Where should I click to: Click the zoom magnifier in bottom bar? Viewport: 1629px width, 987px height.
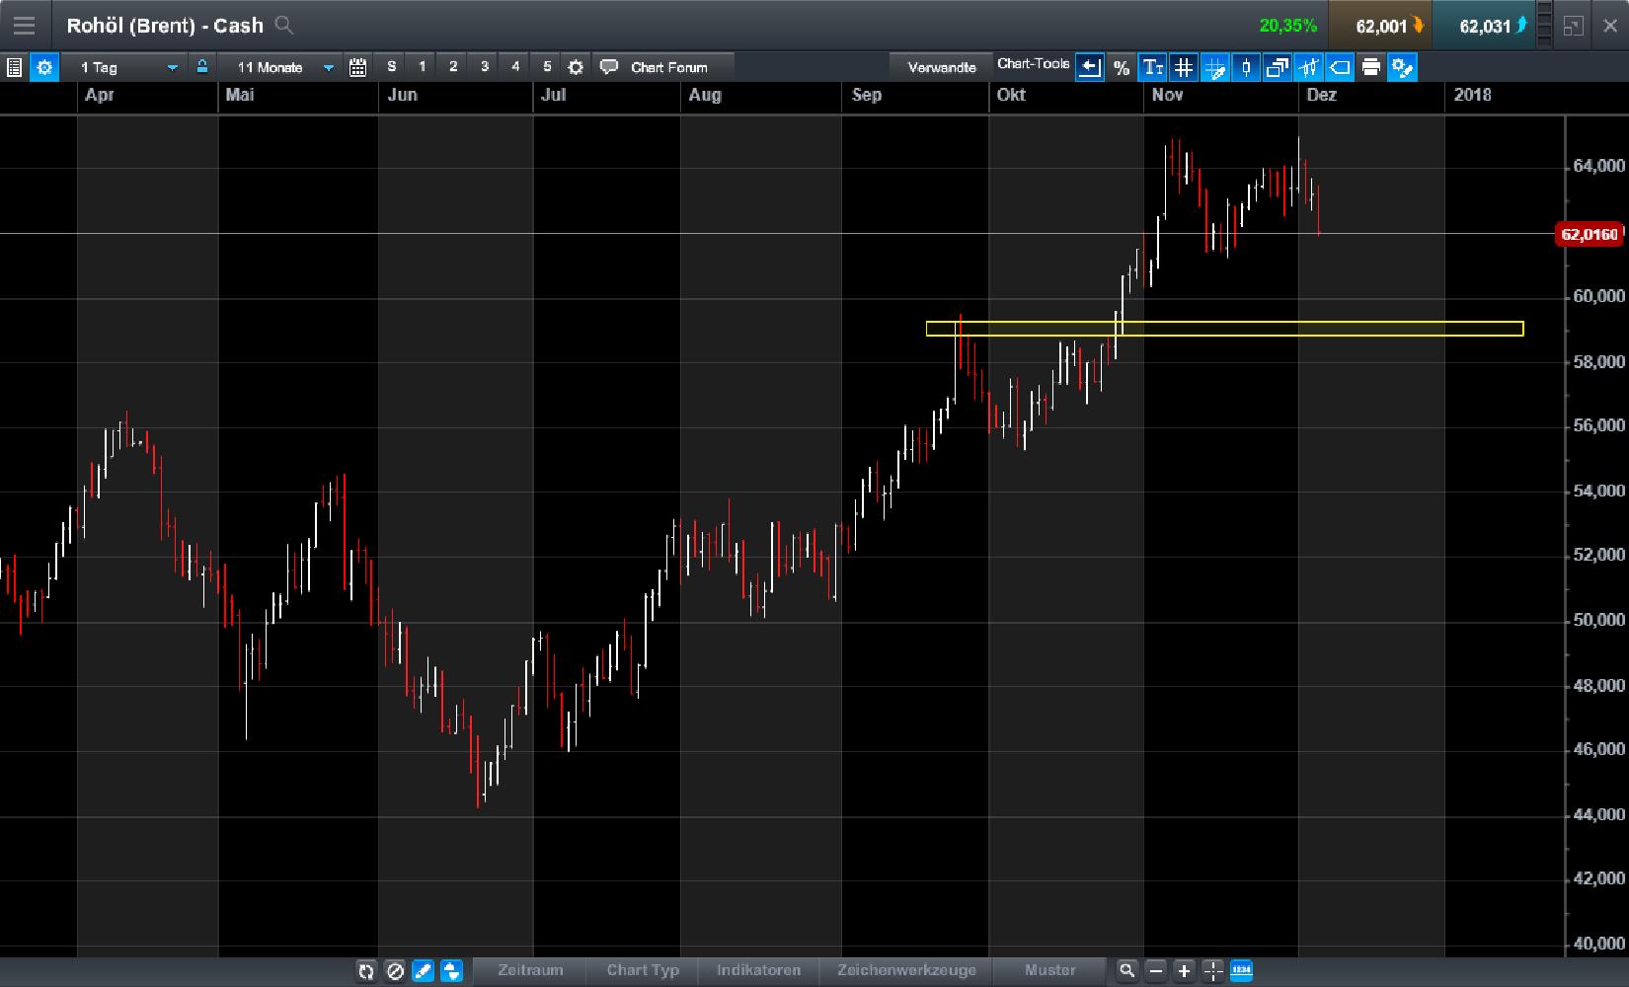pyautogui.click(x=1127, y=971)
